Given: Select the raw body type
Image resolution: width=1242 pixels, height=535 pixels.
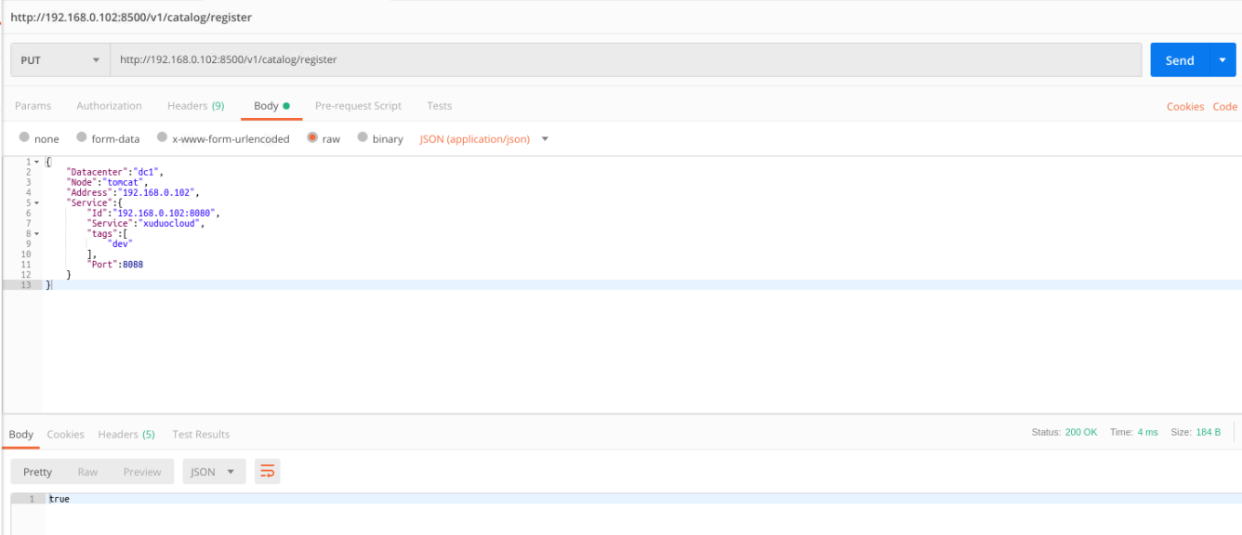Looking at the screenshot, I should pyautogui.click(x=324, y=138).
